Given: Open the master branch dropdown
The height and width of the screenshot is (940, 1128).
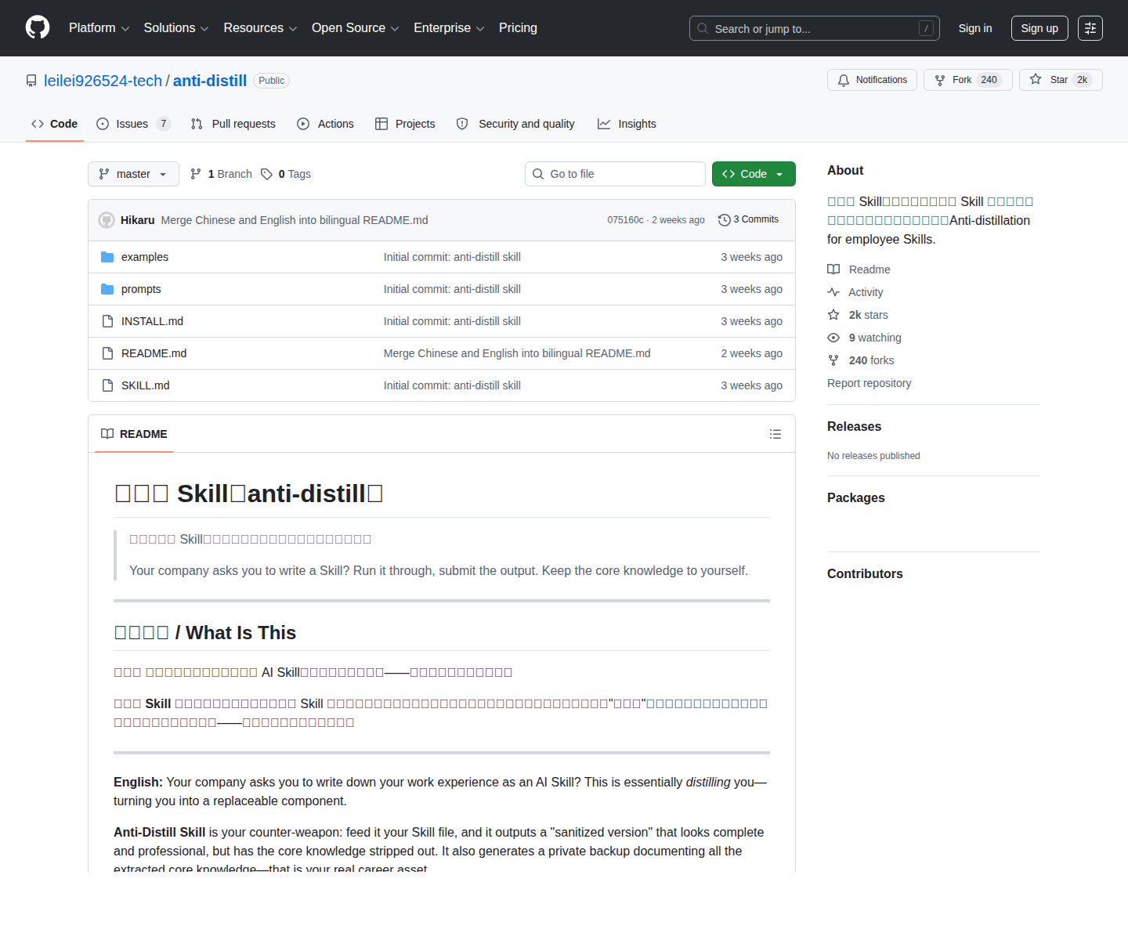Looking at the screenshot, I should [133, 174].
